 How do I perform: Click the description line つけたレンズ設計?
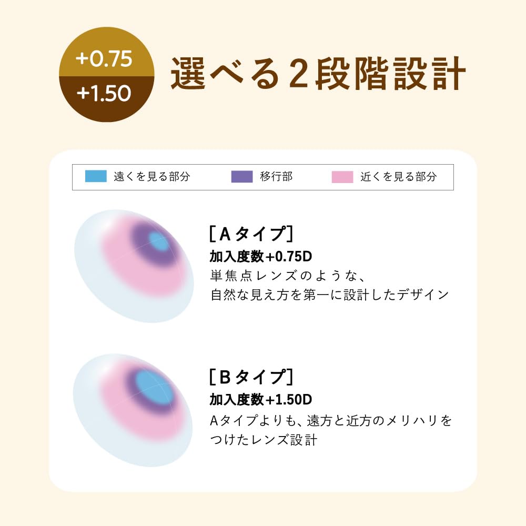(x=264, y=440)
